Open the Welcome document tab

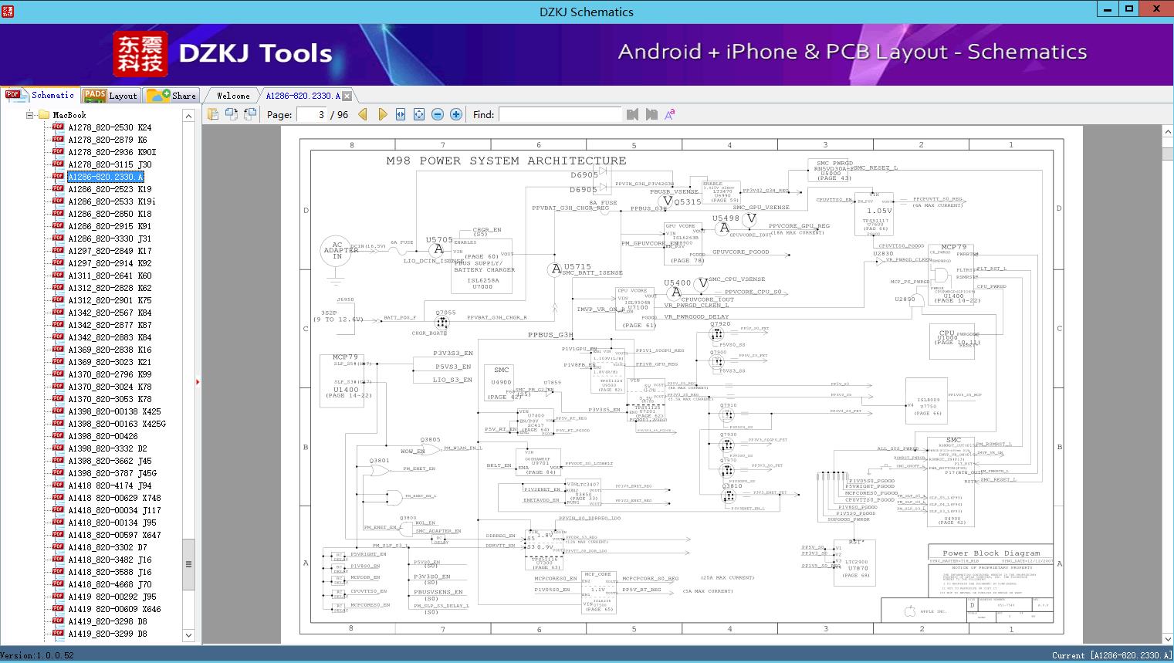(x=233, y=96)
